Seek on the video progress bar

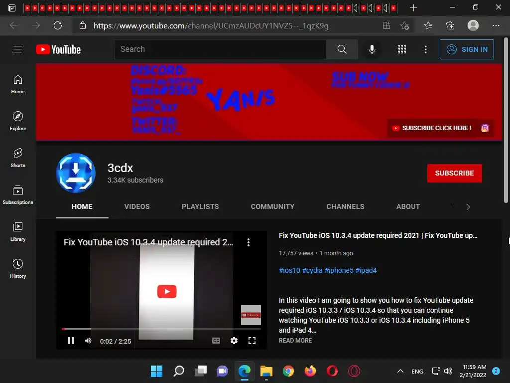point(161,329)
